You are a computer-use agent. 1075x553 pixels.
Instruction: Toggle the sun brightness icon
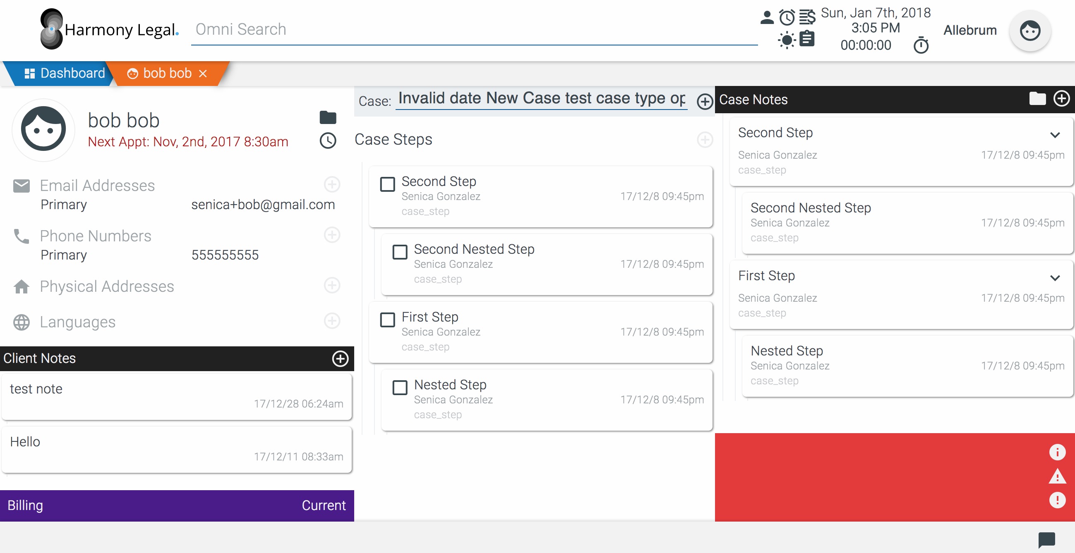click(787, 41)
